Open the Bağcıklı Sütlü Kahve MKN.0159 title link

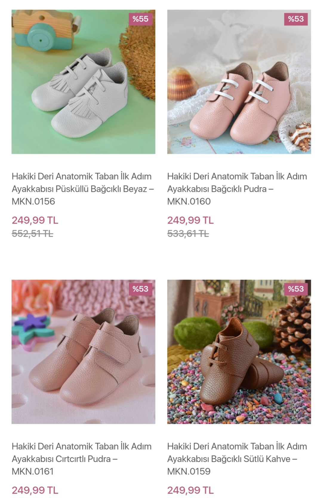(x=237, y=459)
